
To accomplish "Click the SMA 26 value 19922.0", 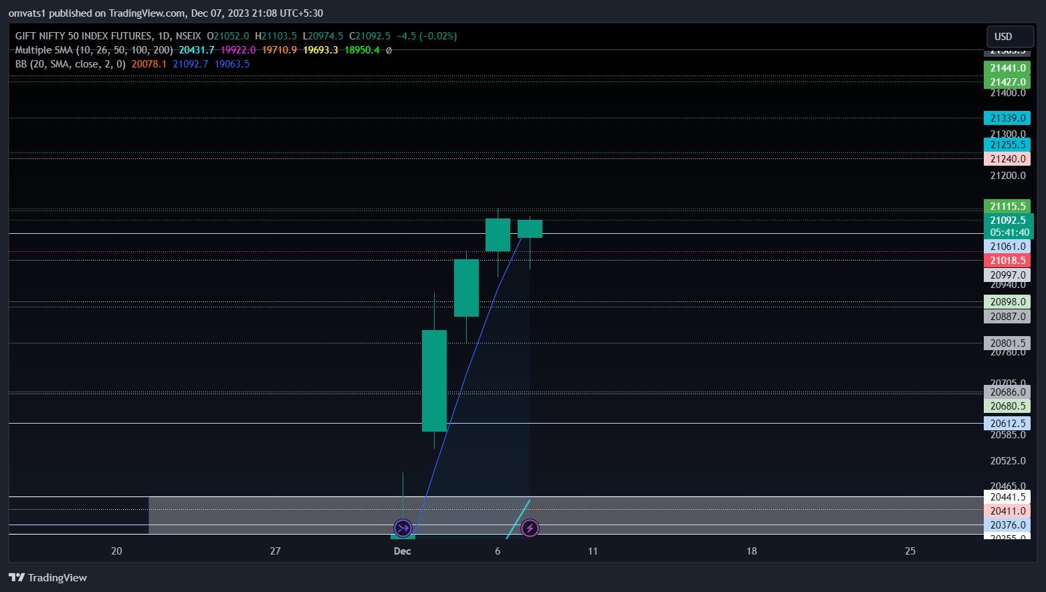I will (x=238, y=50).
